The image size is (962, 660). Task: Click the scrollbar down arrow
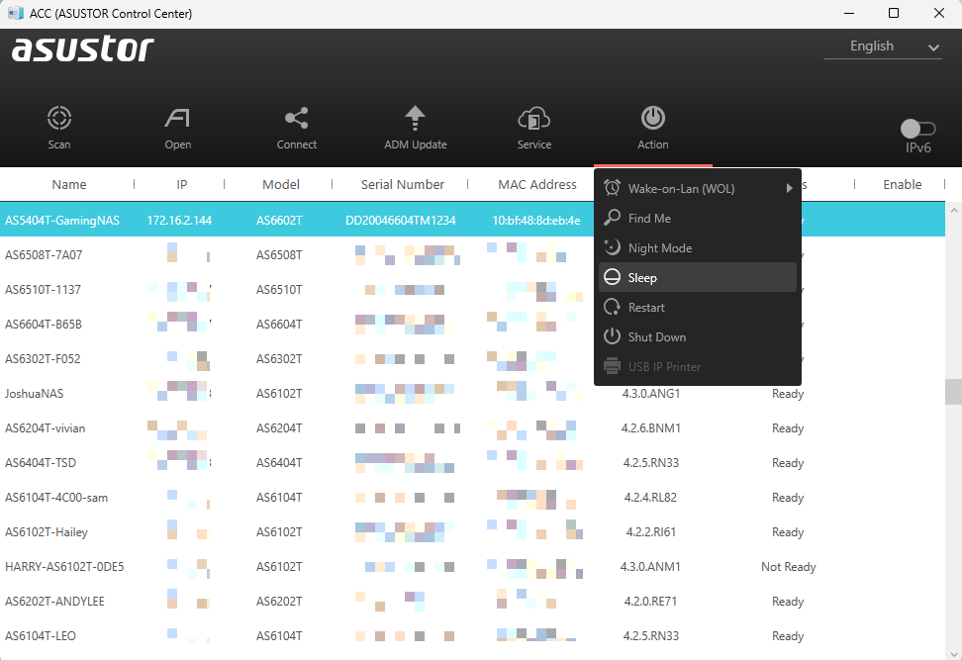[x=953, y=653]
